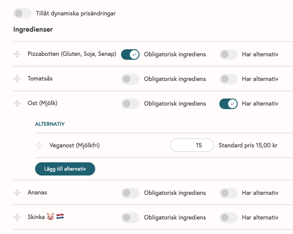This screenshot has width=293, height=234.
Task: Click the reorder handle beside Tomatsås
Action: click(17, 79)
